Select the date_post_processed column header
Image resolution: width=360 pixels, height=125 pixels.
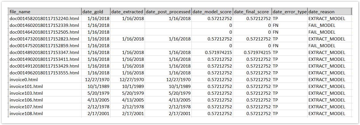tap(168, 12)
